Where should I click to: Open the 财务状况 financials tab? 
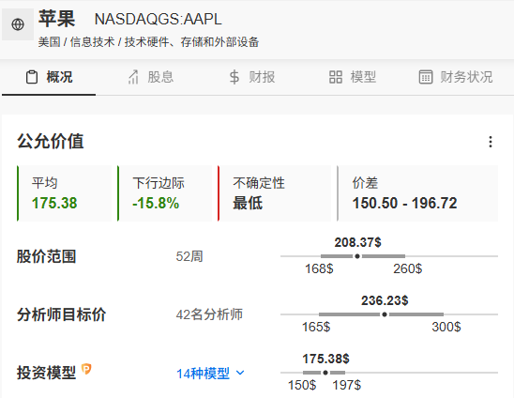[456, 77]
